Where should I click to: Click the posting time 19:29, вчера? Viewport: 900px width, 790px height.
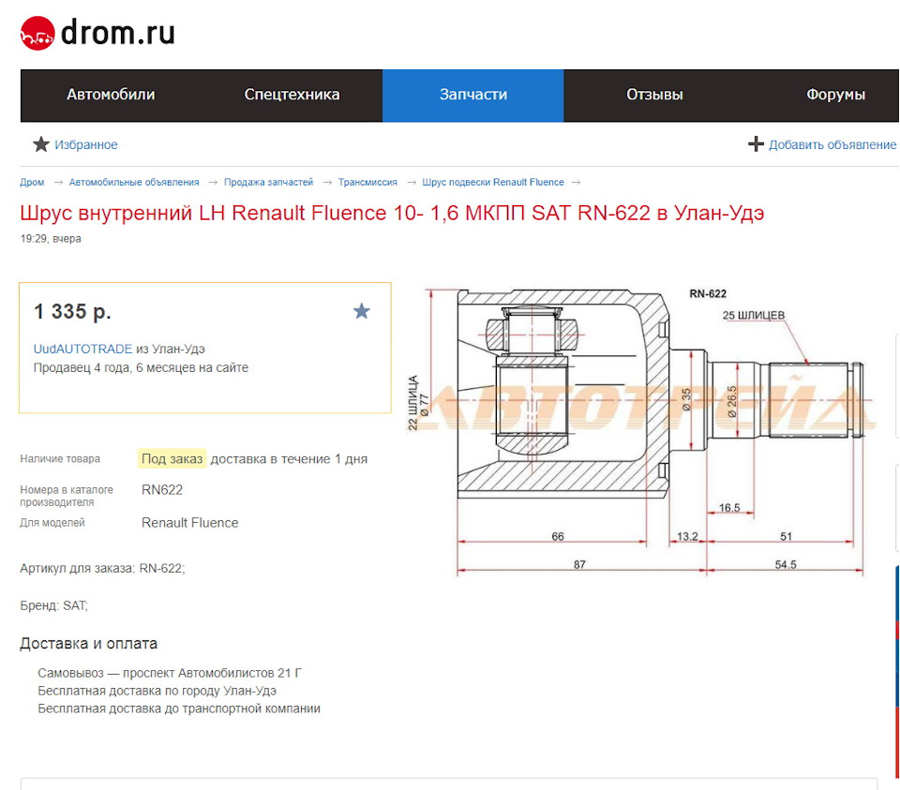(51, 239)
